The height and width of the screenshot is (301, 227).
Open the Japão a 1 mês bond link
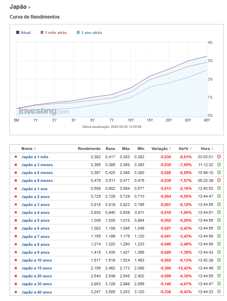point(35,157)
